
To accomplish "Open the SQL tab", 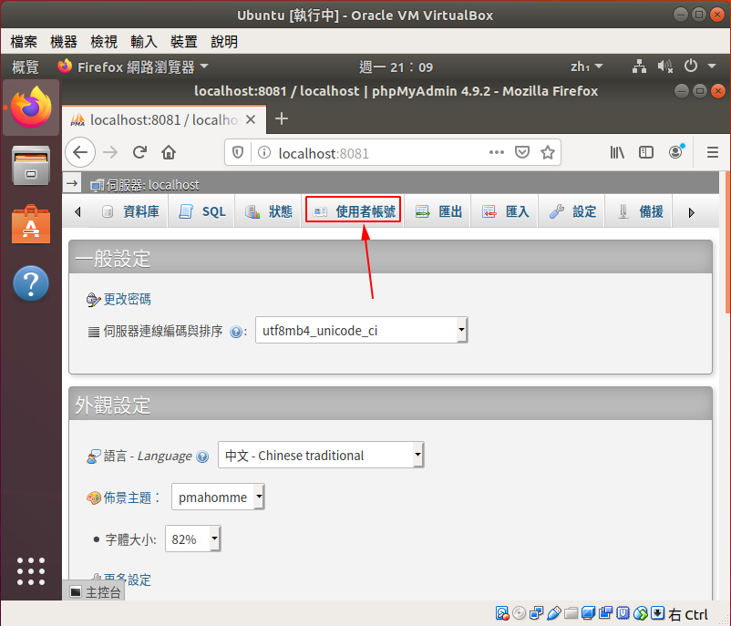I will click(x=201, y=211).
